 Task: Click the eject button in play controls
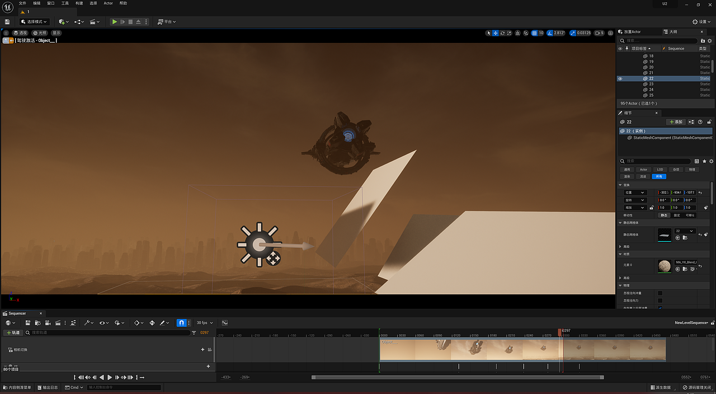138,22
